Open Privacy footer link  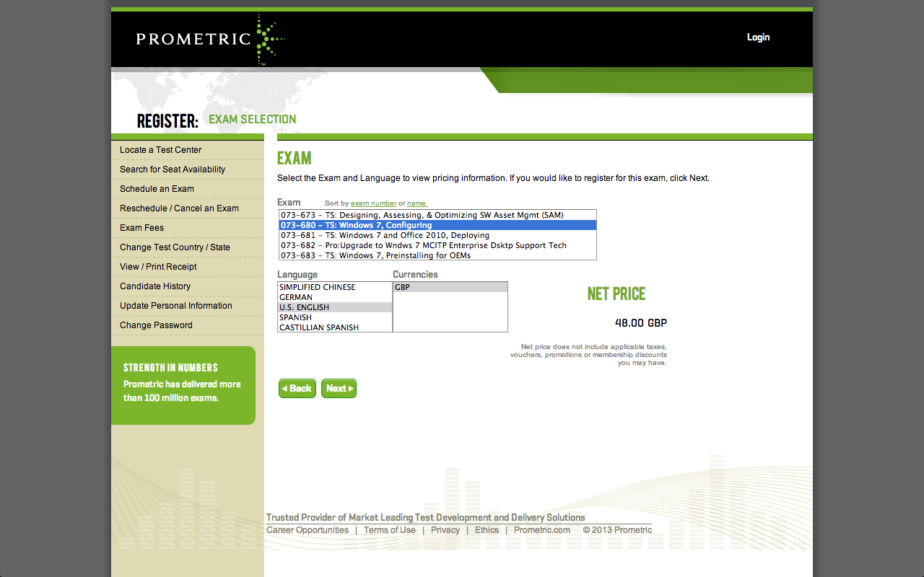coord(445,530)
